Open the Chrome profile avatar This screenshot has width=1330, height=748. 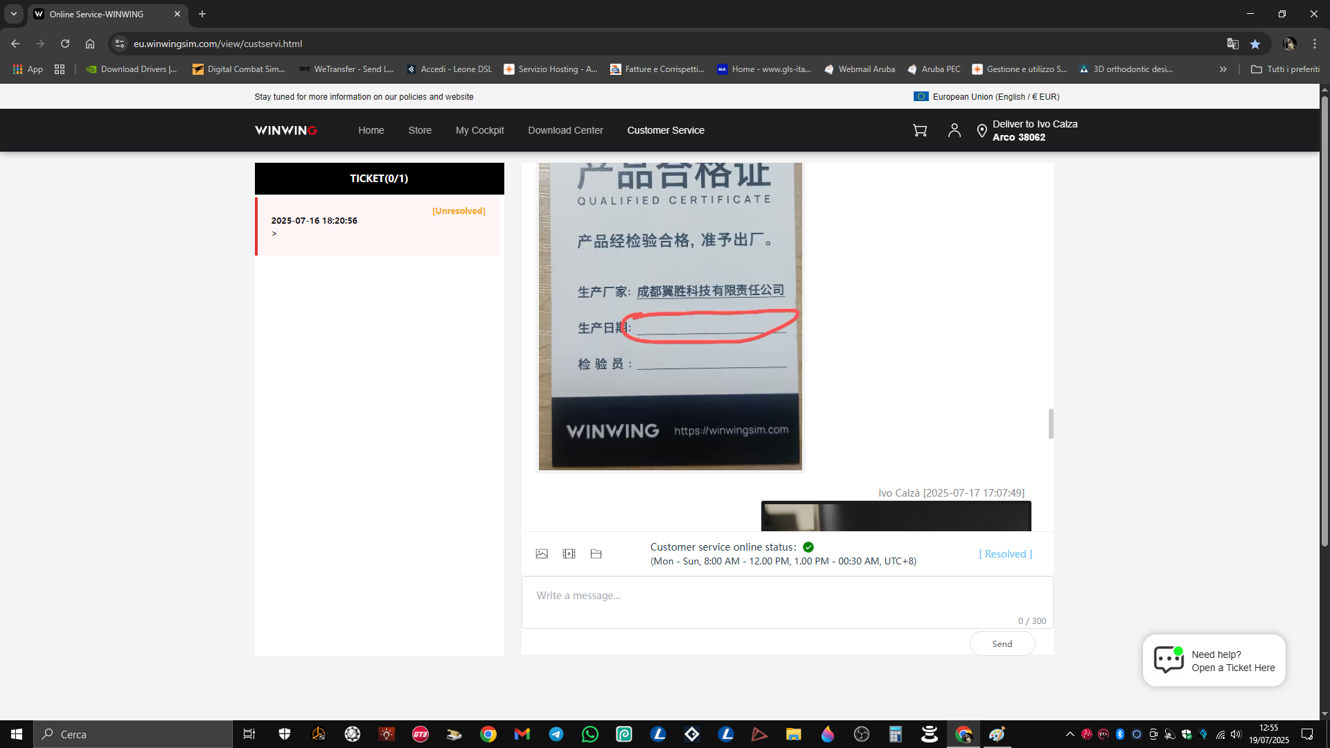click(x=1290, y=44)
